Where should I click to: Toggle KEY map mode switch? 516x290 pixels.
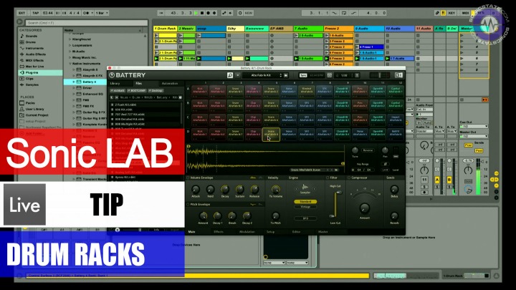(x=451, y=13)
